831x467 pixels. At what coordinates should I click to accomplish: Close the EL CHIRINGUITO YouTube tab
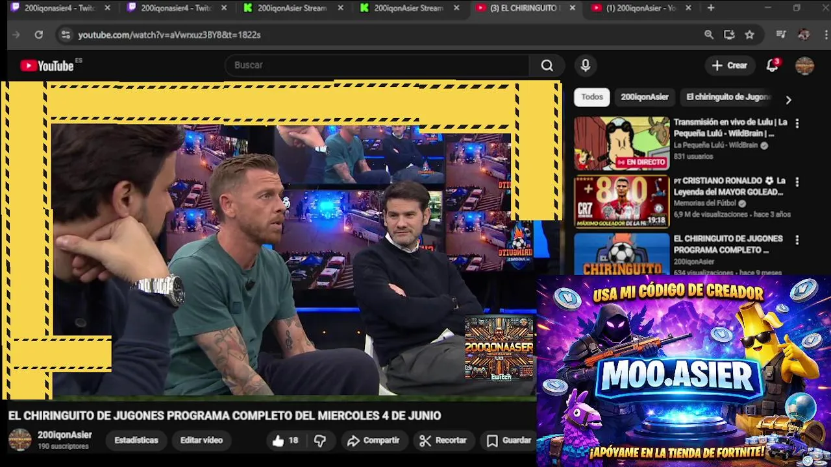coord(572,8)
